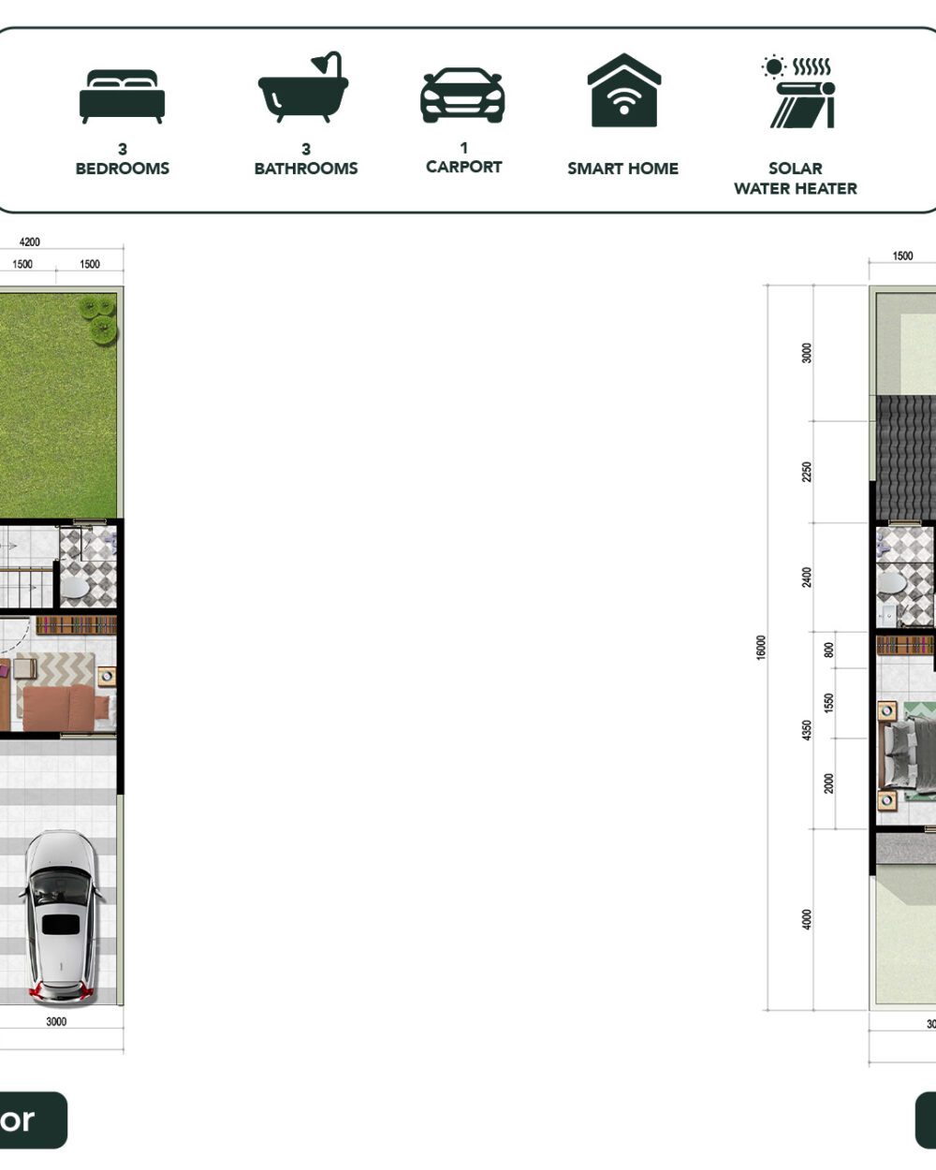Select the "SMART HOME" label

[x=622, y=168]
